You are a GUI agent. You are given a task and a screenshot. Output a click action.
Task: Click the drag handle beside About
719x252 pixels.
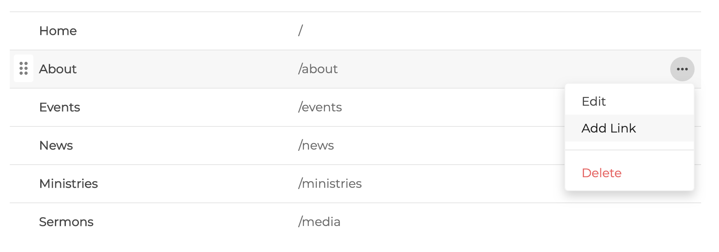click(24, 69)
